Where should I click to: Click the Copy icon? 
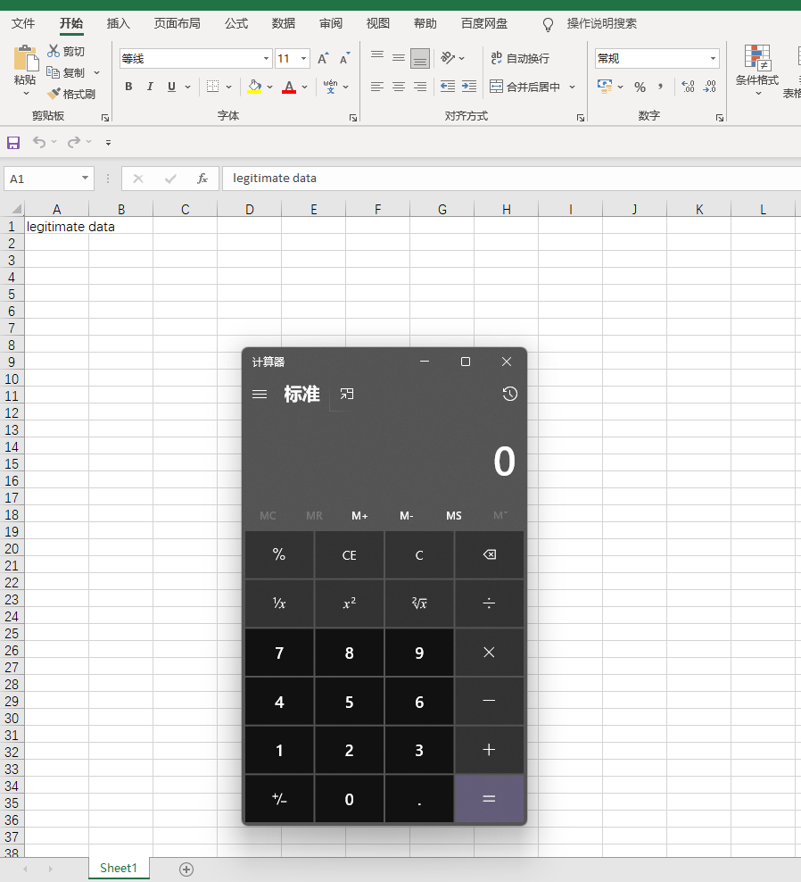point(53,72)
